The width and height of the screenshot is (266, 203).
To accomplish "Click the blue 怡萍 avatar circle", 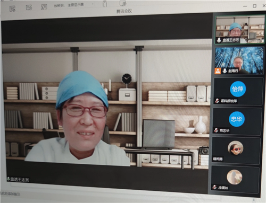I will 237,89.
